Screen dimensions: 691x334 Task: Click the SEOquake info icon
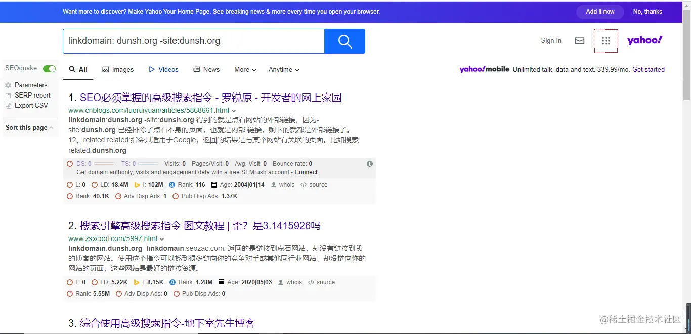pos(370,164)
